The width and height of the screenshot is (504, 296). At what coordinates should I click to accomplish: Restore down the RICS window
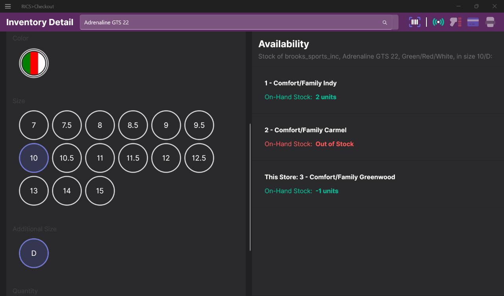(476, 6)
